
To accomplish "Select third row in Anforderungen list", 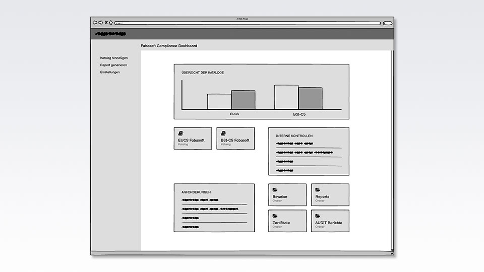I will 214,218.
